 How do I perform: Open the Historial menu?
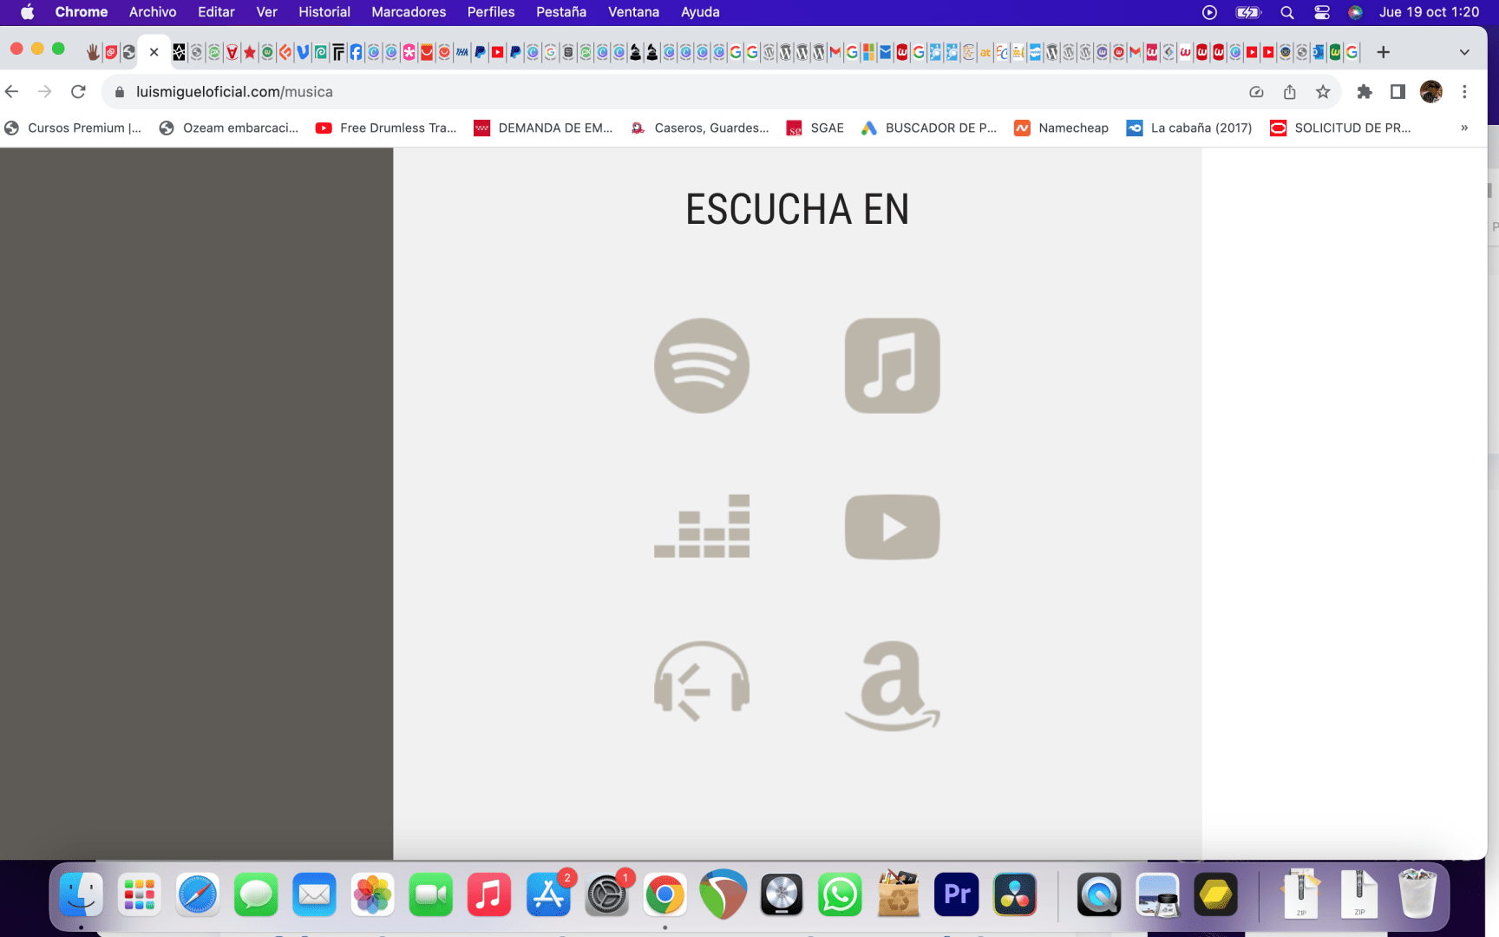pos(324,12)
